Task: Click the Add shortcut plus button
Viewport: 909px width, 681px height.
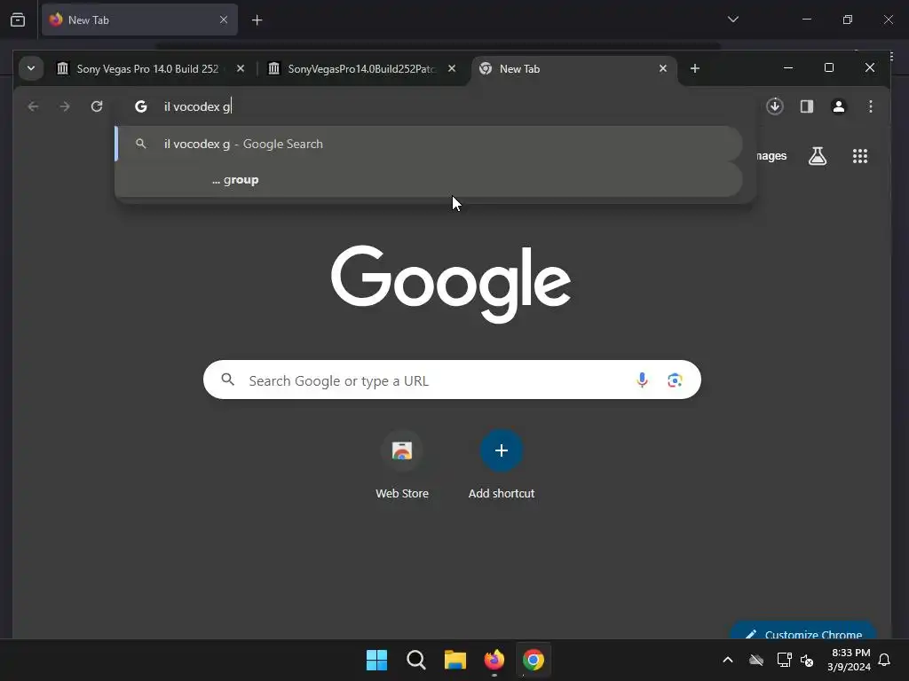Action: point(502,450)
